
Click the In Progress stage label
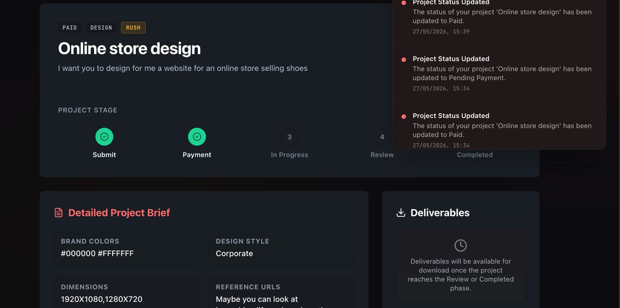pyautogui.click(x=289, y=155)
